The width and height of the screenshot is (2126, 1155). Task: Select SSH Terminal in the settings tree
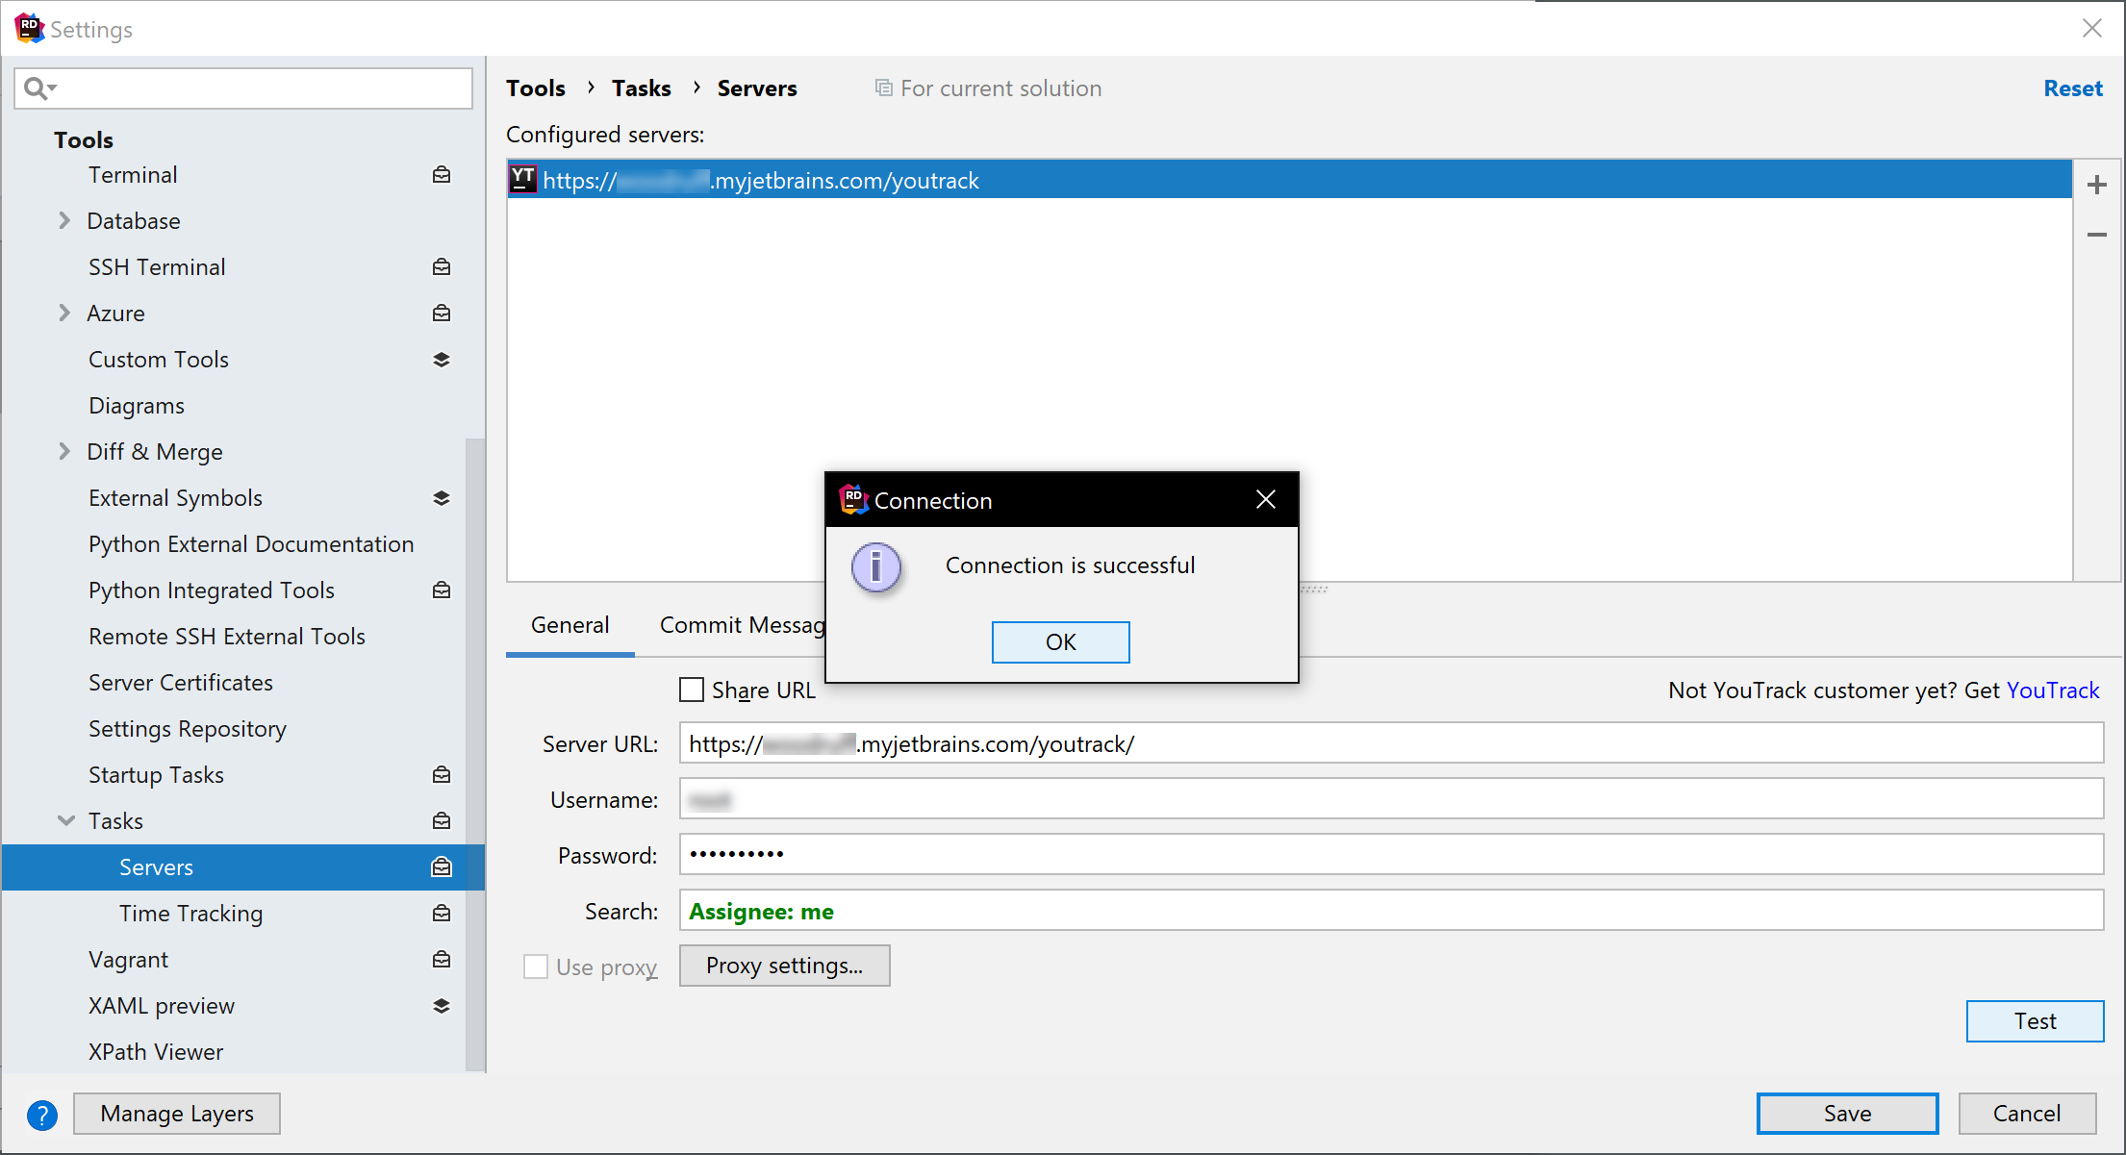[157, 267]
